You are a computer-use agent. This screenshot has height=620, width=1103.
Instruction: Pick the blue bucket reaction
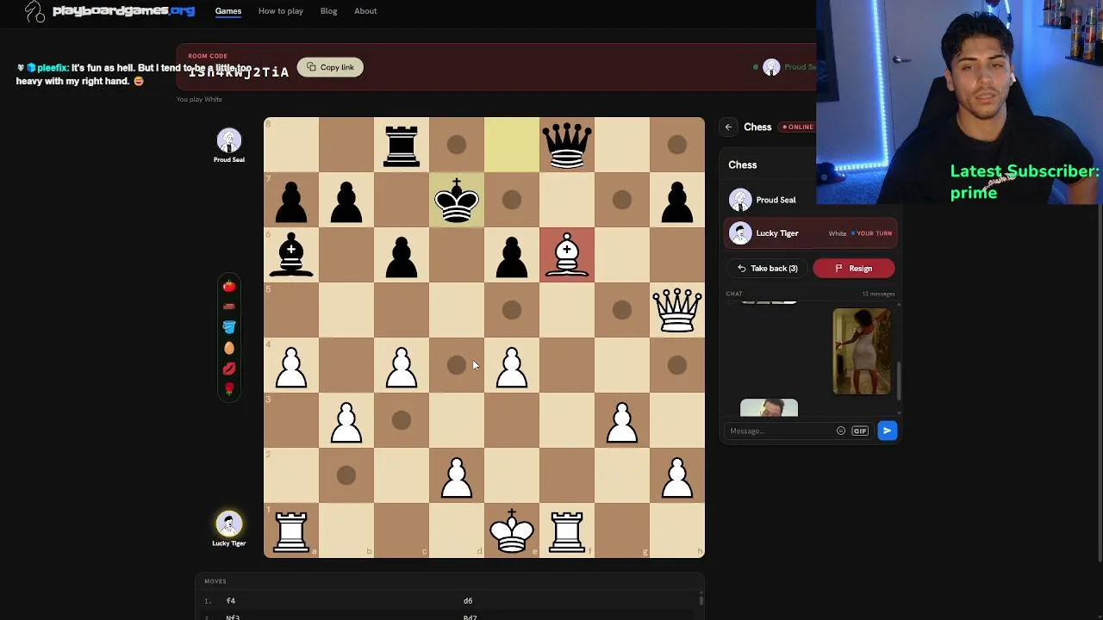click(x=228, y=327)
